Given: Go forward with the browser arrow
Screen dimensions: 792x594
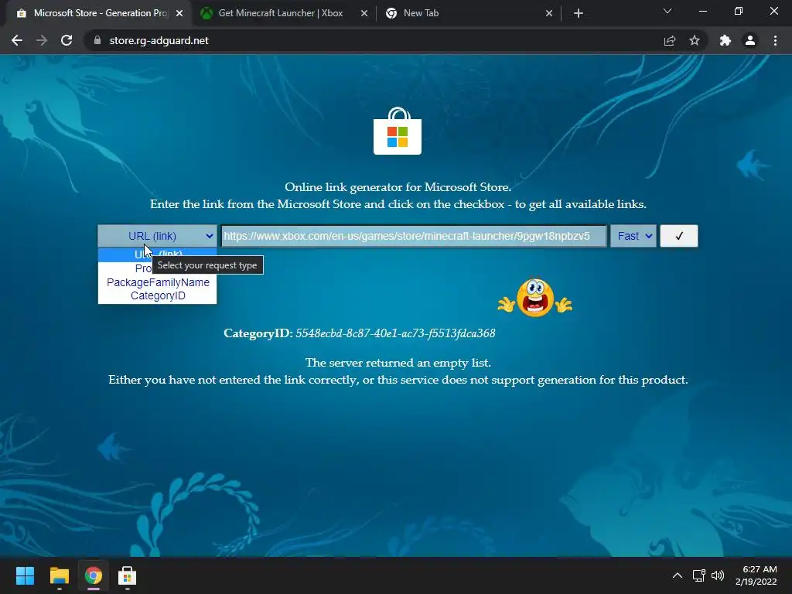Looking at the screenshot, I should pyautogui.click(x=42, y=40).
